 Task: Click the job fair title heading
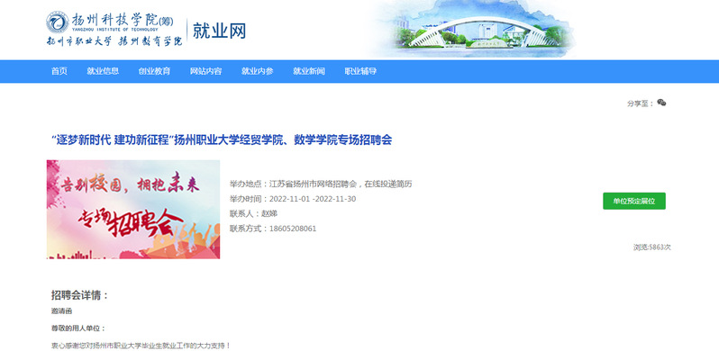point(222,140)
